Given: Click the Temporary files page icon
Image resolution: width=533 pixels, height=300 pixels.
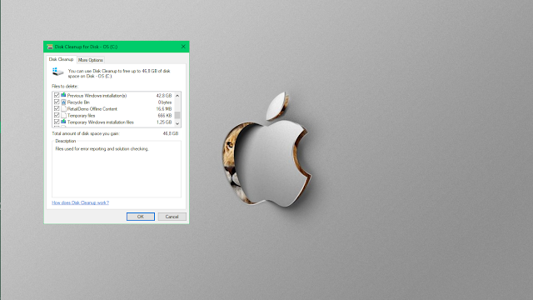Looking at the screenshot, I should coord(63,115).
